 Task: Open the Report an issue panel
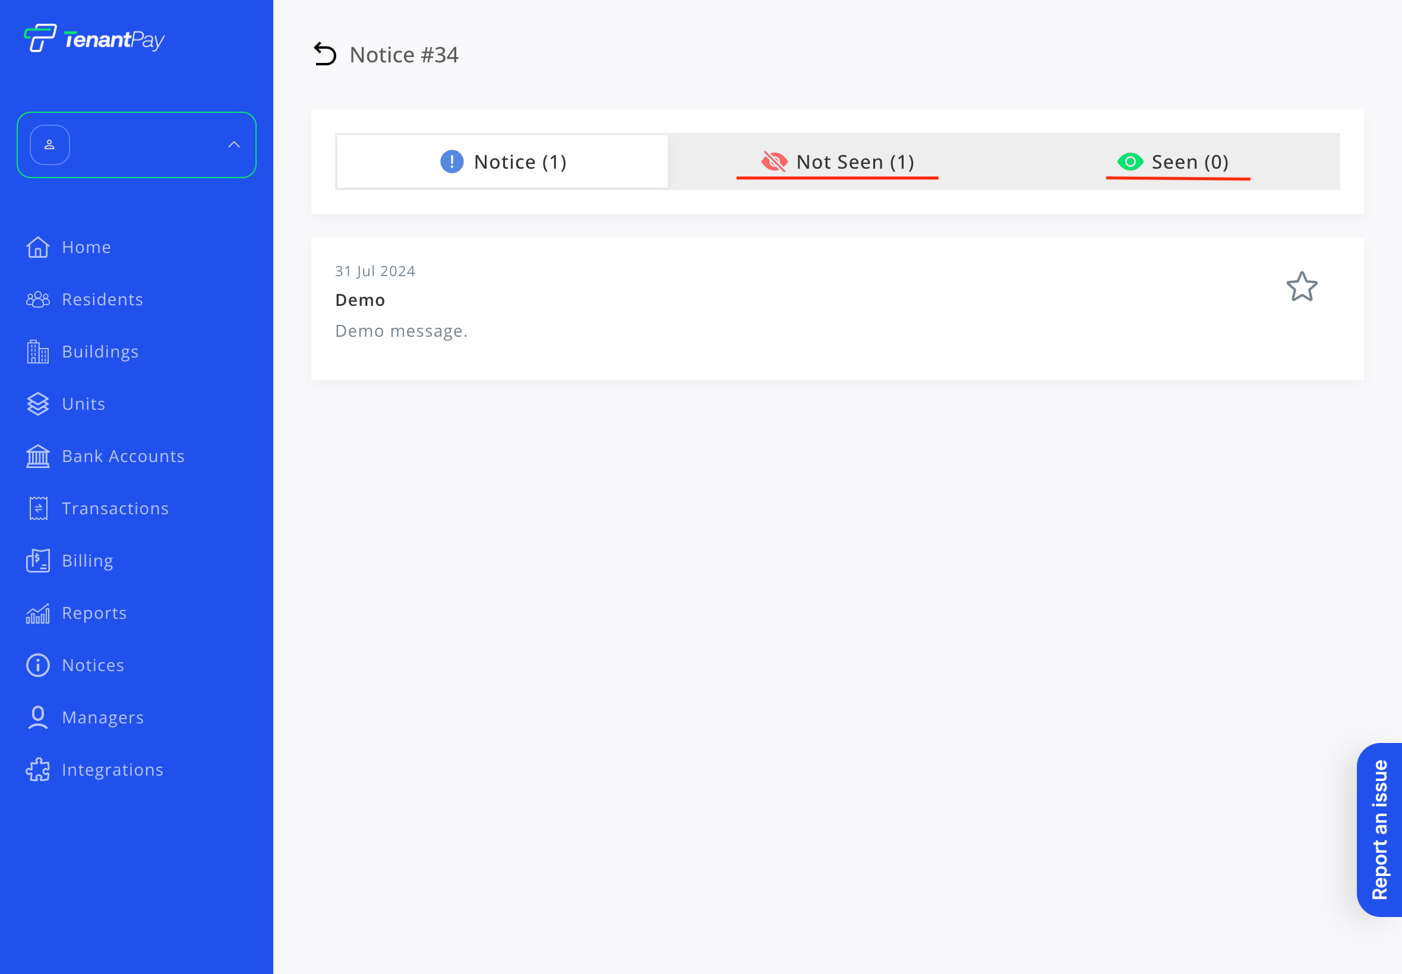[1379, 829]
